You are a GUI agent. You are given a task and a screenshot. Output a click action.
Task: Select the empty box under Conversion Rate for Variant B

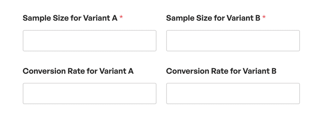pyautogui.click(x=233, y=93)
